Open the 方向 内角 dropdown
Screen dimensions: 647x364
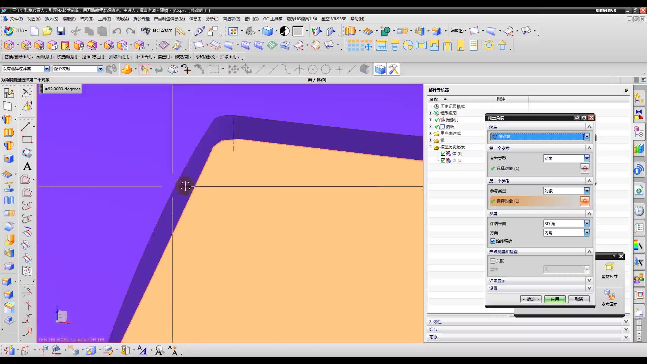pyautogui.click(x=587, y=233)
